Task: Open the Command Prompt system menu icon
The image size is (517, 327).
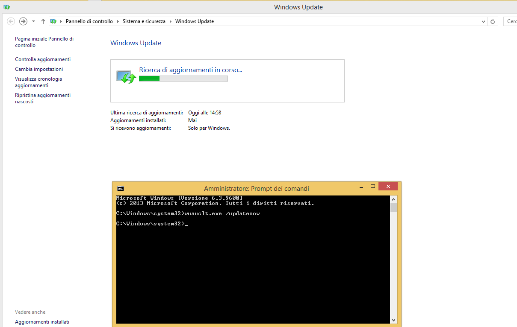Action: point(121,188)
